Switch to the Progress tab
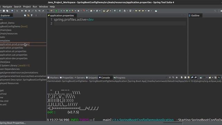Viewport: 222px width, 125px height. click(x=119, y=78)
